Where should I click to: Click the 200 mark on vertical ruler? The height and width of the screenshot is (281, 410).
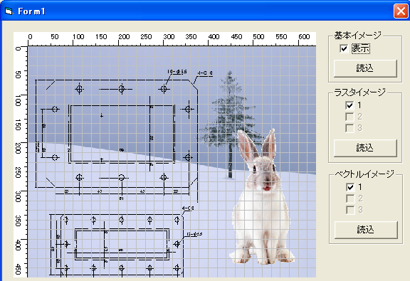(18, 149)
